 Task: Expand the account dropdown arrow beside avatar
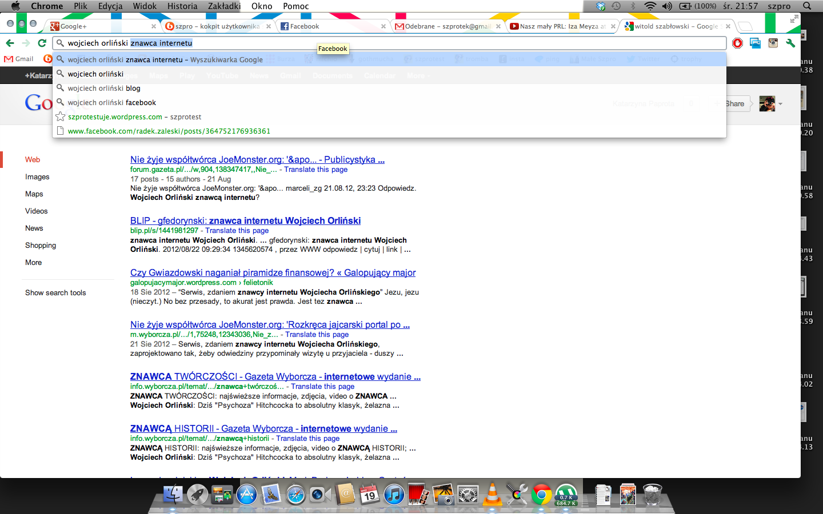coord(780,104)
